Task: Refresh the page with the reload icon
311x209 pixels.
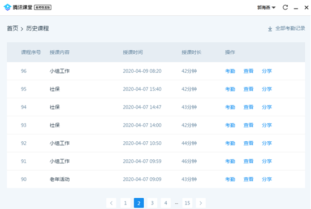Action: 285,7
